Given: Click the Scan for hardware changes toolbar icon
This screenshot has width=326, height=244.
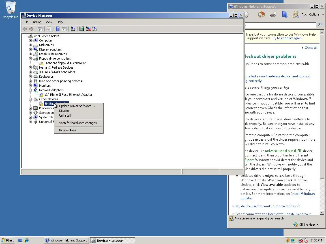Looking at the screenshot, I should (73, 29).
